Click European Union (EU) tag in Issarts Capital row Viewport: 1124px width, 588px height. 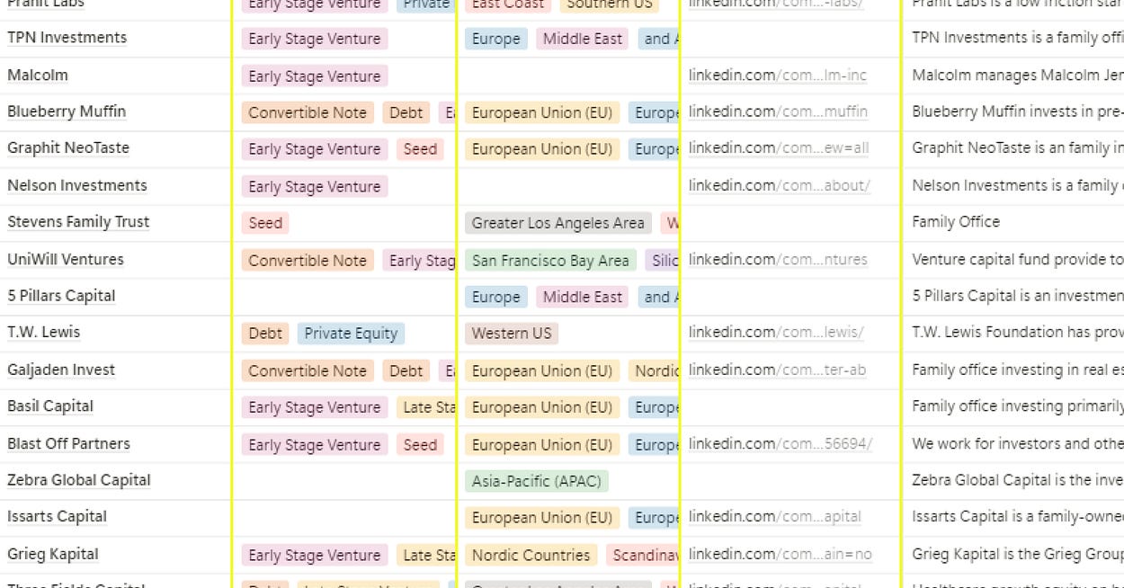click(x=542, y=518)
